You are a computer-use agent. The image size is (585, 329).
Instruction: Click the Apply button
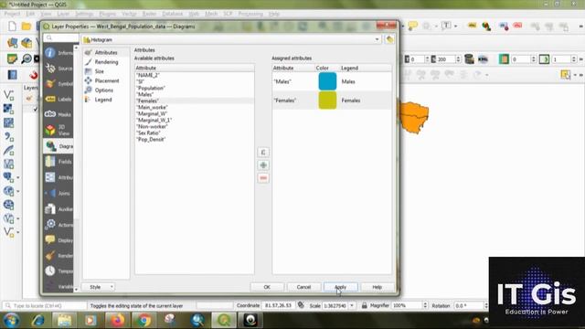[x=341, y=287]
